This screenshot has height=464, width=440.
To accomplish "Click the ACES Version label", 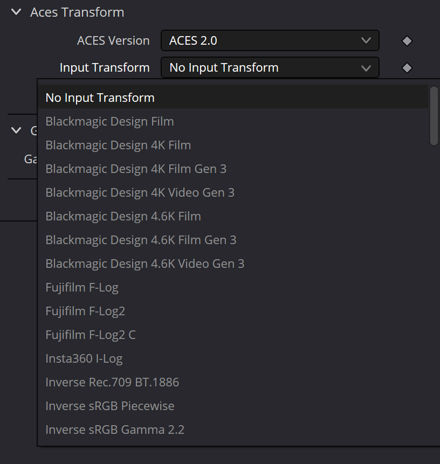I will point(113,40).
